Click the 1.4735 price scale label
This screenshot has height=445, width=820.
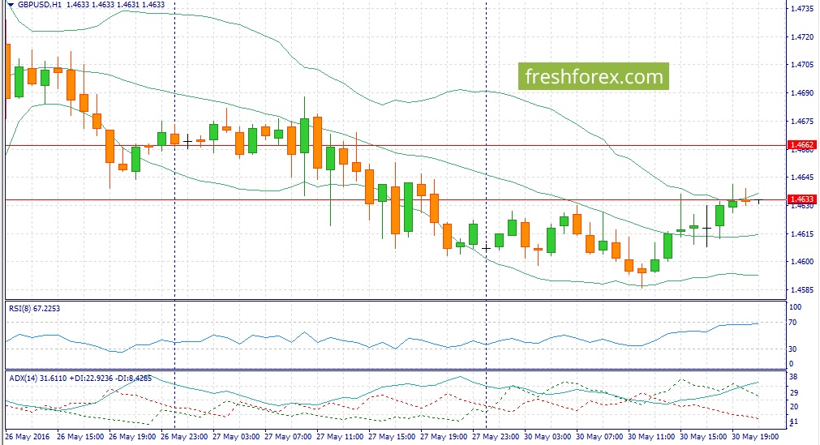tap(802, 8)
